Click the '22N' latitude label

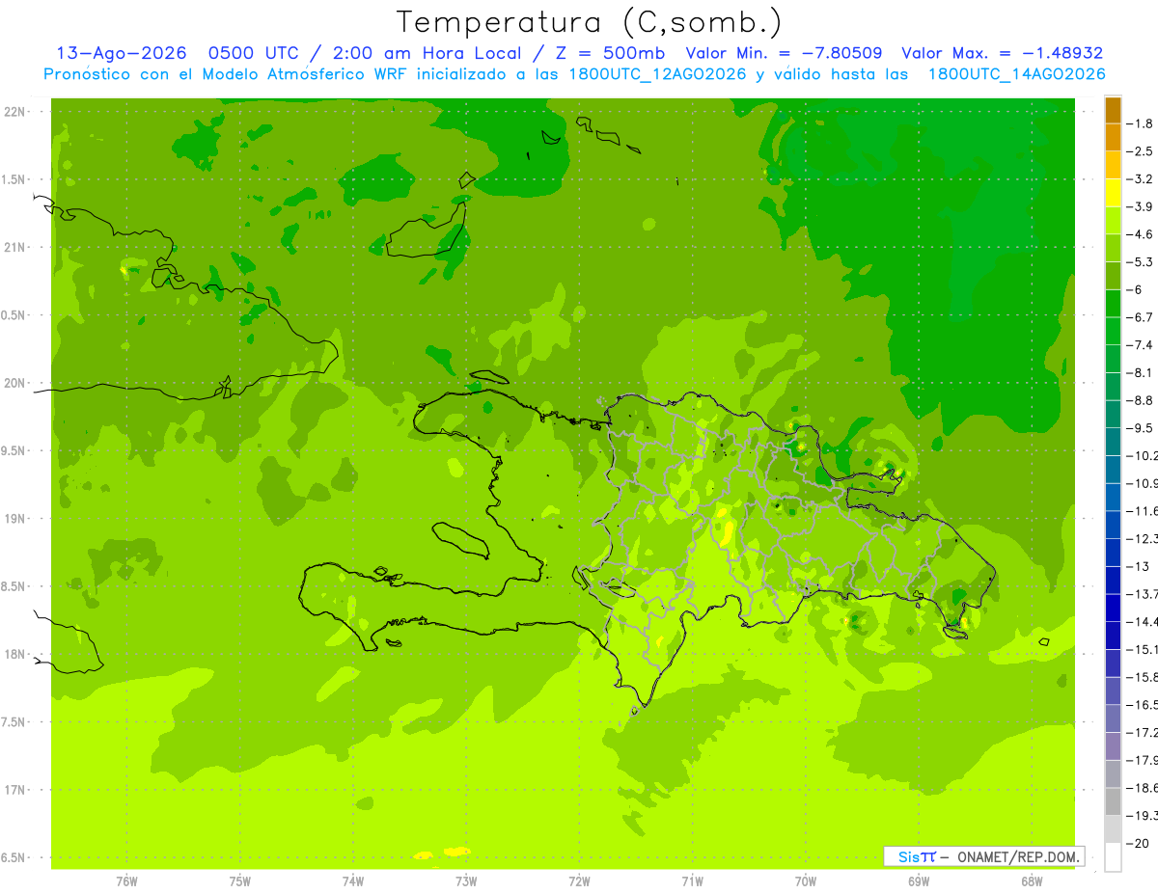point(14,112)
